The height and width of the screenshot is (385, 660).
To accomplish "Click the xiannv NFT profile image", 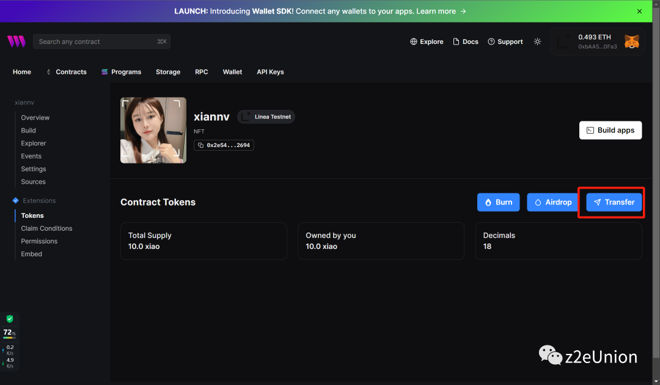I will [153, 130].
